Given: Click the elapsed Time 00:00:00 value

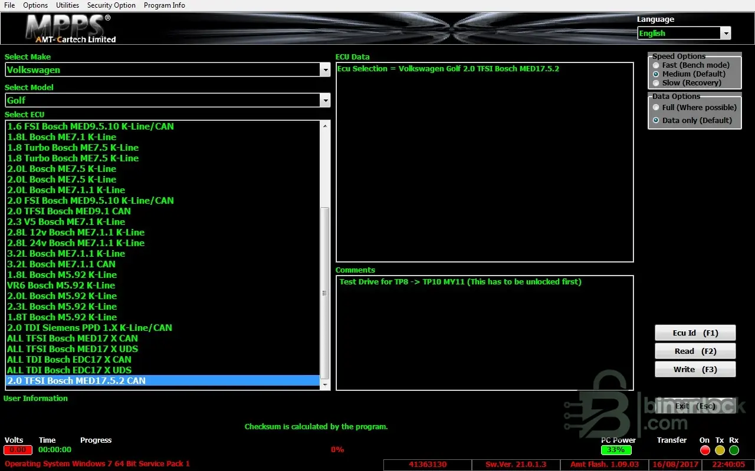Looking at the screenshot, I should tap(55, 450).
